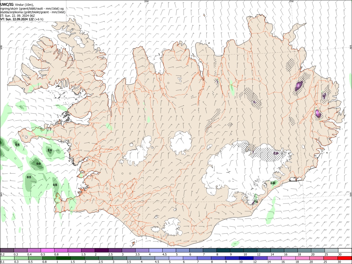This screenshot has height=264, width=352.
Task: Pick the darkest green lower swatch starting at 1
Action: (x=63, y=258)
